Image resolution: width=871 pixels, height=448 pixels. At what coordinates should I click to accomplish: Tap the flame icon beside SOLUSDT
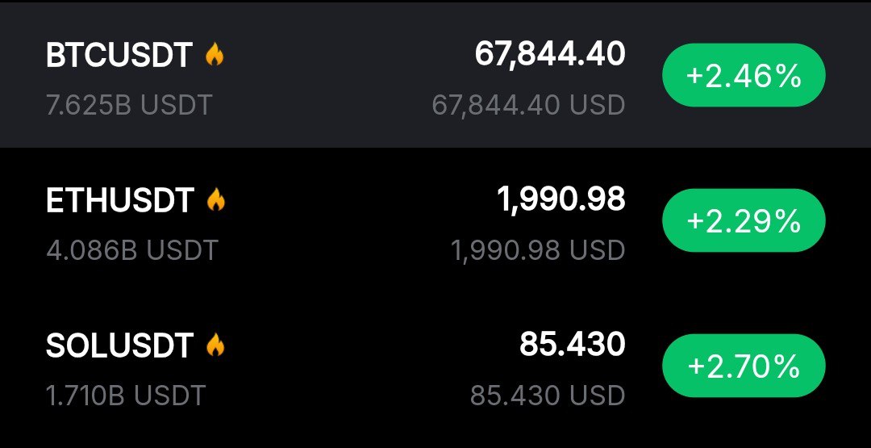[x=215, y=345]
